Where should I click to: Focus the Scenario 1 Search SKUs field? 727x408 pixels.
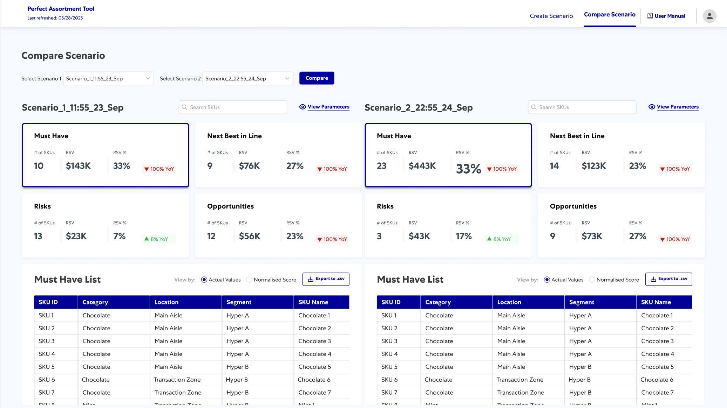click(233, 107)
